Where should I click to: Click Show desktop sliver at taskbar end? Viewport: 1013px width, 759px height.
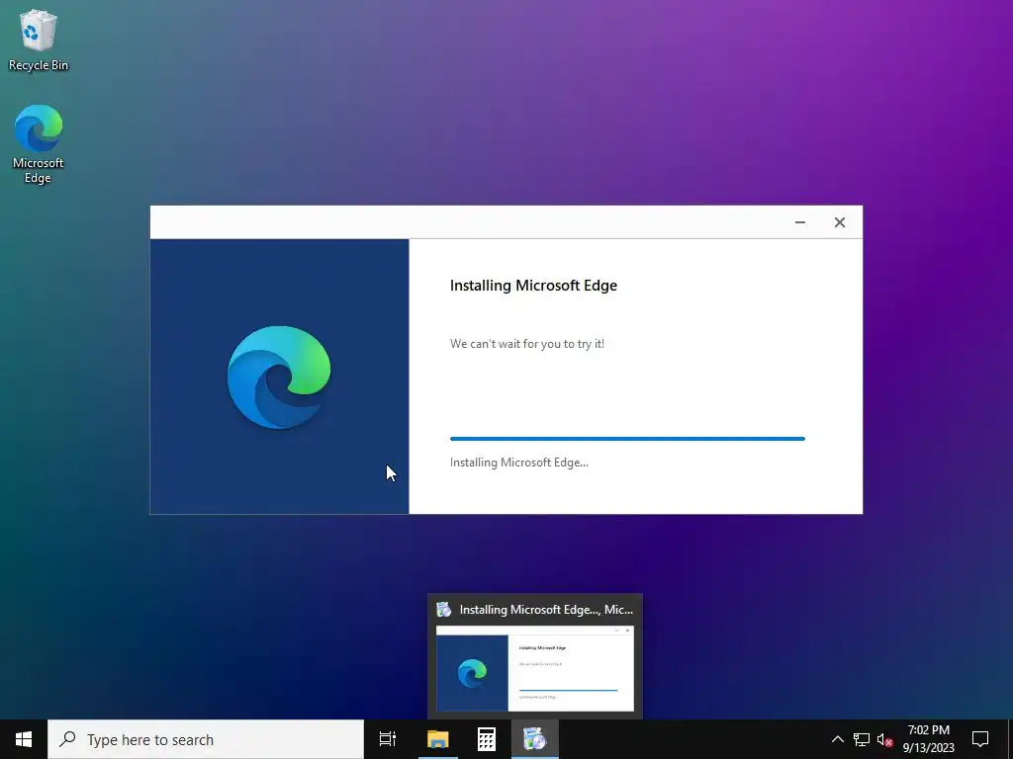1010,739
